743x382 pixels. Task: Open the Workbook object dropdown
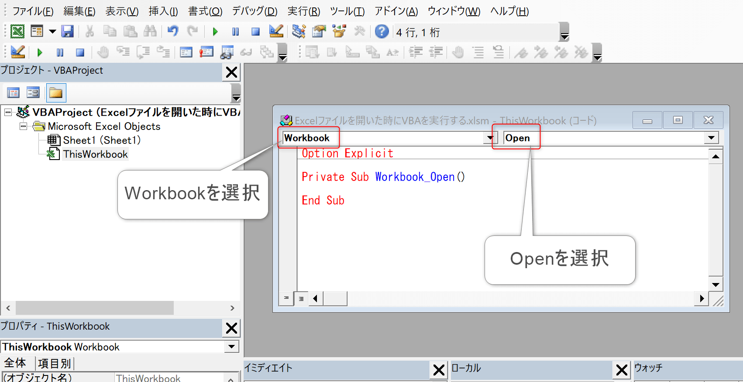[490, 138]
